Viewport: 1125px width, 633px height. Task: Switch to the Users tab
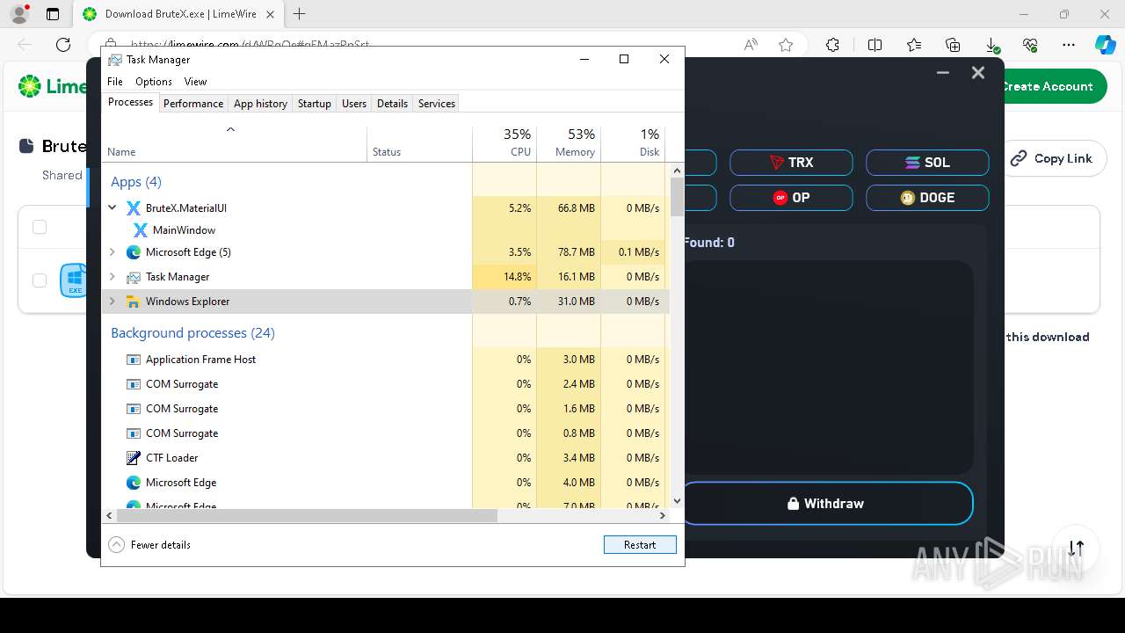[354, 104]
